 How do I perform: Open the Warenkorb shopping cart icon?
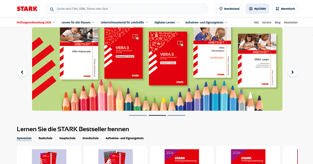(x=277, y=9)
